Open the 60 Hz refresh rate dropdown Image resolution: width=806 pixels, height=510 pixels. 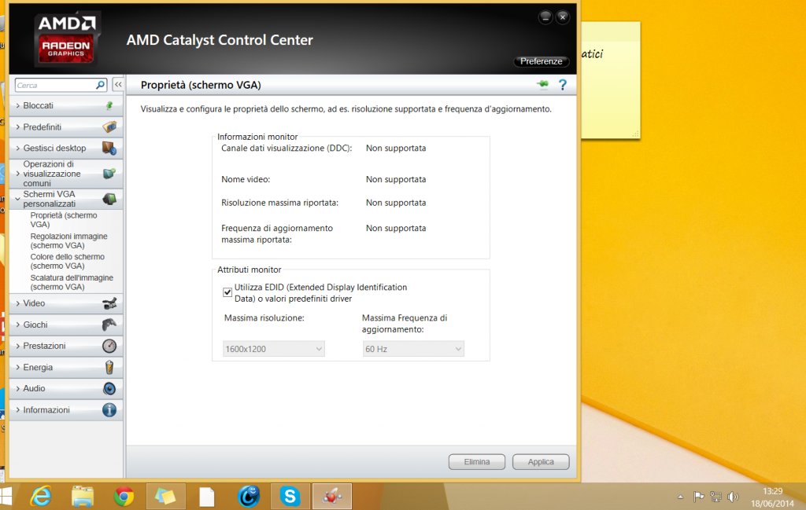(413, 349)
